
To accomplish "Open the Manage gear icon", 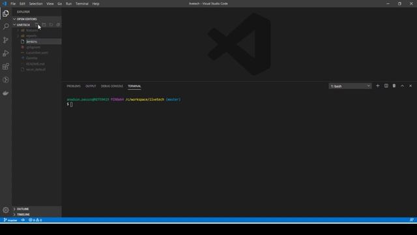I will pyautogui.click(x=6, y=210).
